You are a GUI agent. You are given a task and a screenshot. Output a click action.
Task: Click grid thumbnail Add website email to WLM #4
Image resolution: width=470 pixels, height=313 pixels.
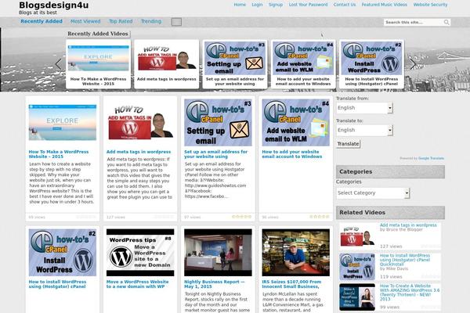pos(296,123)
